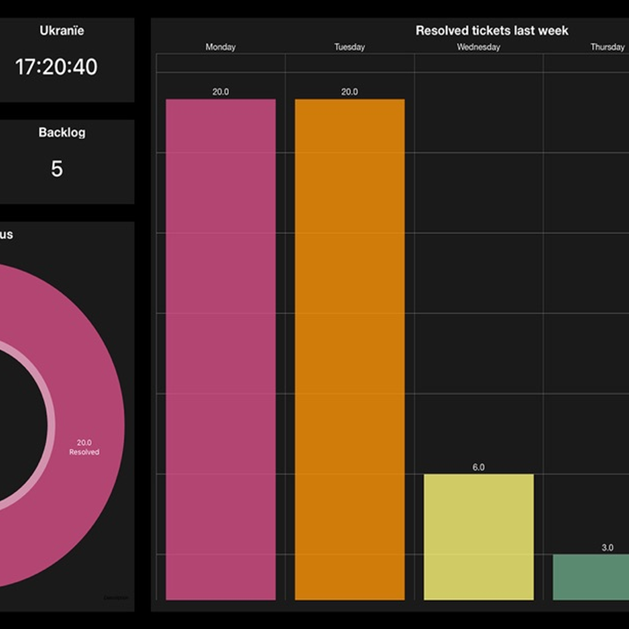Click the Monday column header label

click(x=221, y=47)
